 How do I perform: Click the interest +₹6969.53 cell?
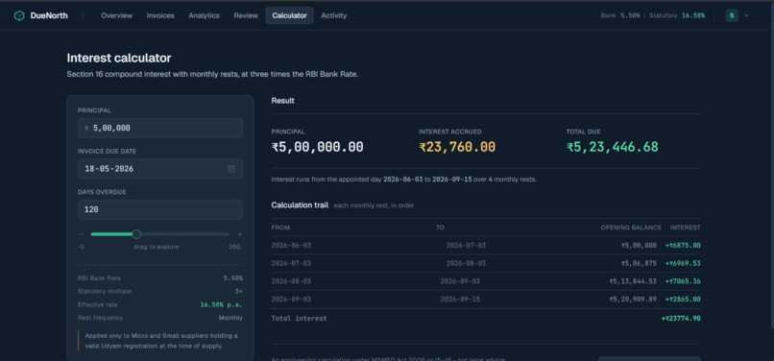(x=683, y=263)
